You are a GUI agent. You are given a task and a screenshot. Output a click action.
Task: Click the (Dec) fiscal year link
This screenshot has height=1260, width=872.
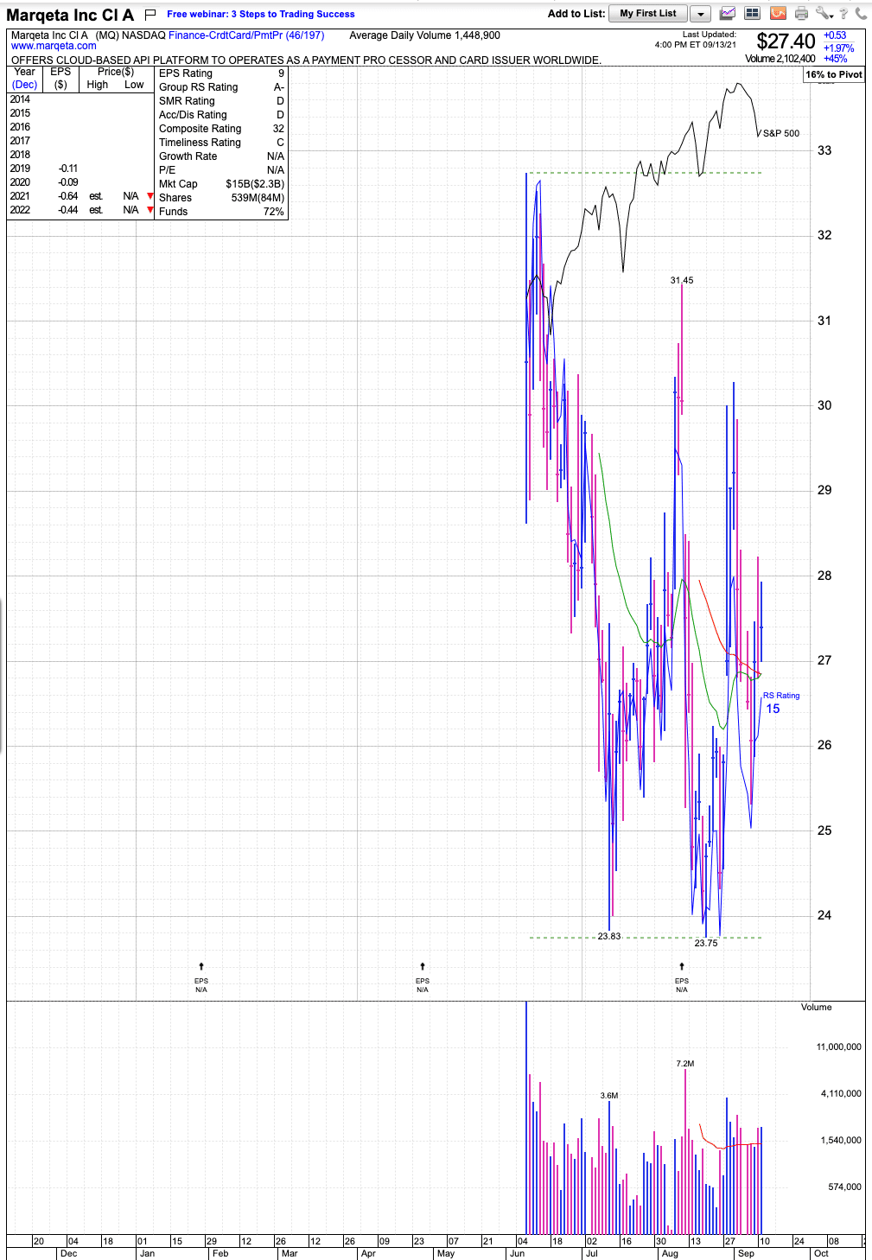25,85
